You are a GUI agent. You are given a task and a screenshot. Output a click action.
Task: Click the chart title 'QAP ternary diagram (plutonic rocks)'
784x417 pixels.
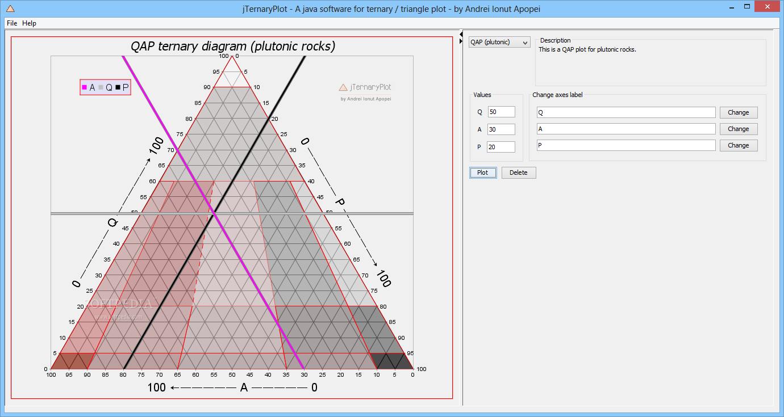point(233,46)
